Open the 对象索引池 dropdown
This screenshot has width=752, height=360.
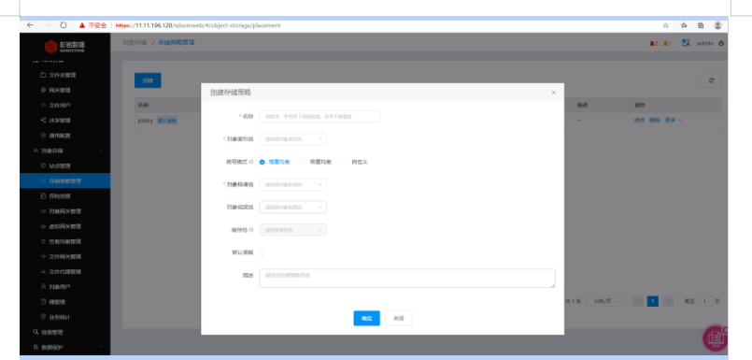[x=293, y=139]
